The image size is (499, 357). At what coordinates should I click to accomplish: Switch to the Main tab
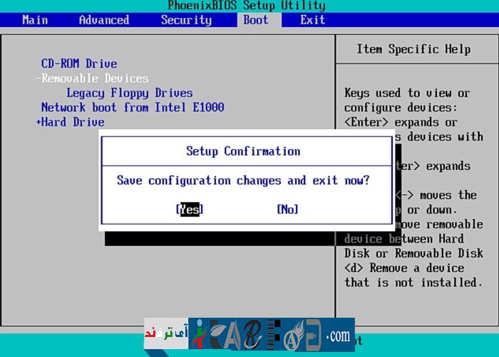35,20
